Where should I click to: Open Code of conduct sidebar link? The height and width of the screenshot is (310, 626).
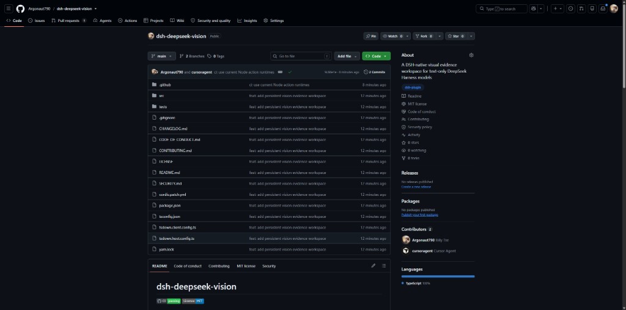click(x=419, y=112)
